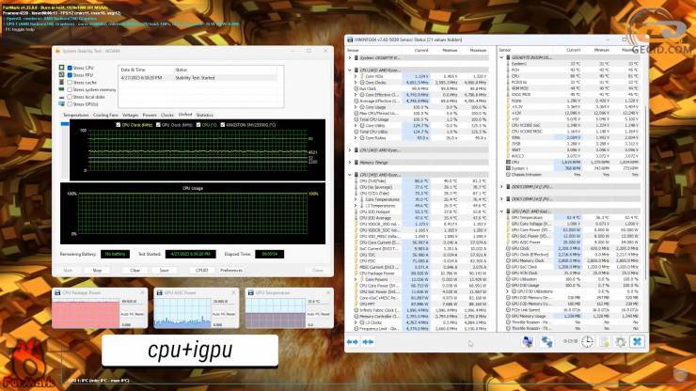Expand the Core VIDs row
The image size is (696, 391).
click(356, 76)
